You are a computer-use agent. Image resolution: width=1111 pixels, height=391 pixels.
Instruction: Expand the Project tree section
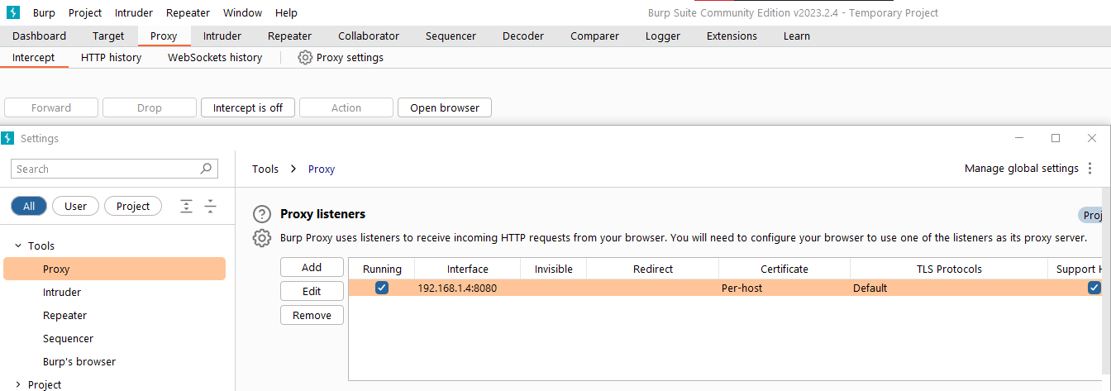coord(18,384)
